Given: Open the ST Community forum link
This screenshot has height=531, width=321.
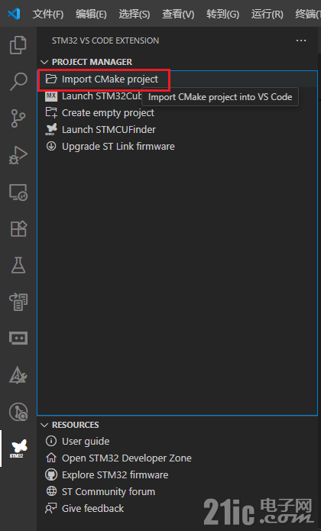Looking at the screenshot, I should click(109, 491).
